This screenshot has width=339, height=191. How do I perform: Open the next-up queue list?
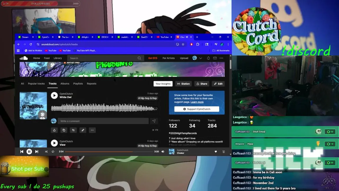click(x=224, y=151)
